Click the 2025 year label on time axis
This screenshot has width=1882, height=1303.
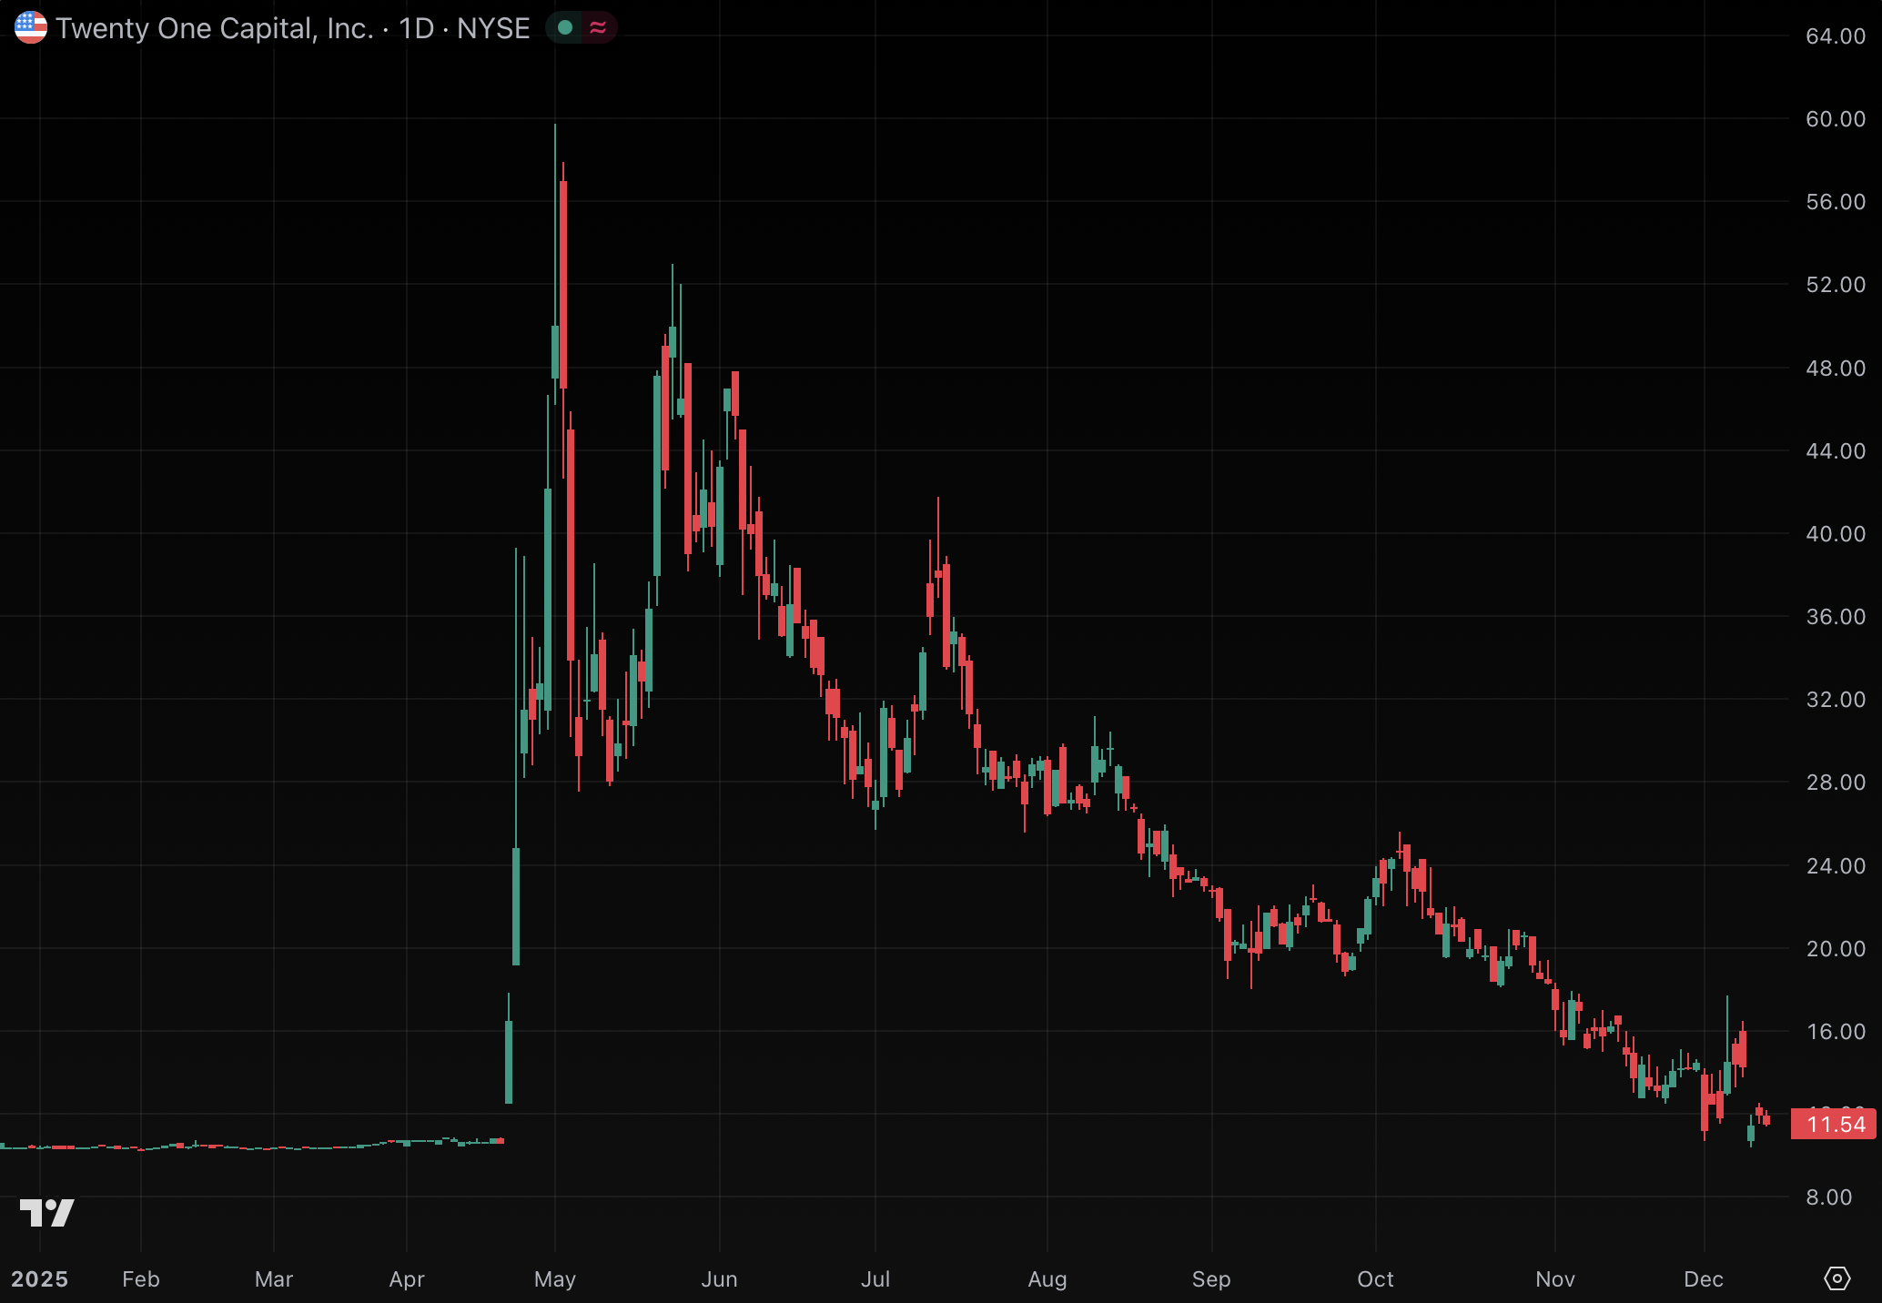pos(39,1279)
